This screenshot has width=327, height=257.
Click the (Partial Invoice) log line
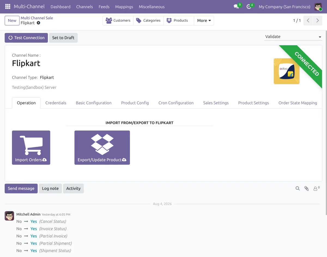tap(53, 236)
